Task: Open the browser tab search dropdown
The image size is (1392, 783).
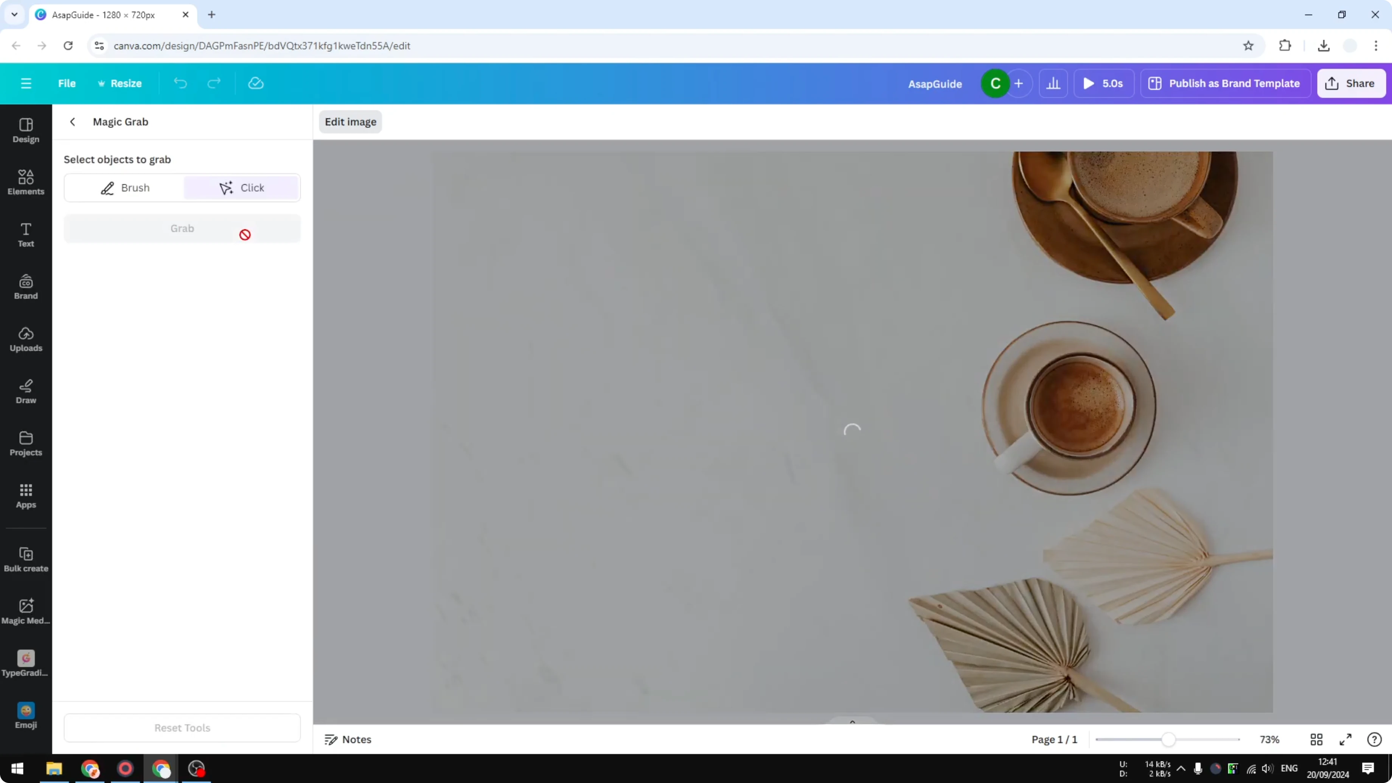Action: coord(15,15)
